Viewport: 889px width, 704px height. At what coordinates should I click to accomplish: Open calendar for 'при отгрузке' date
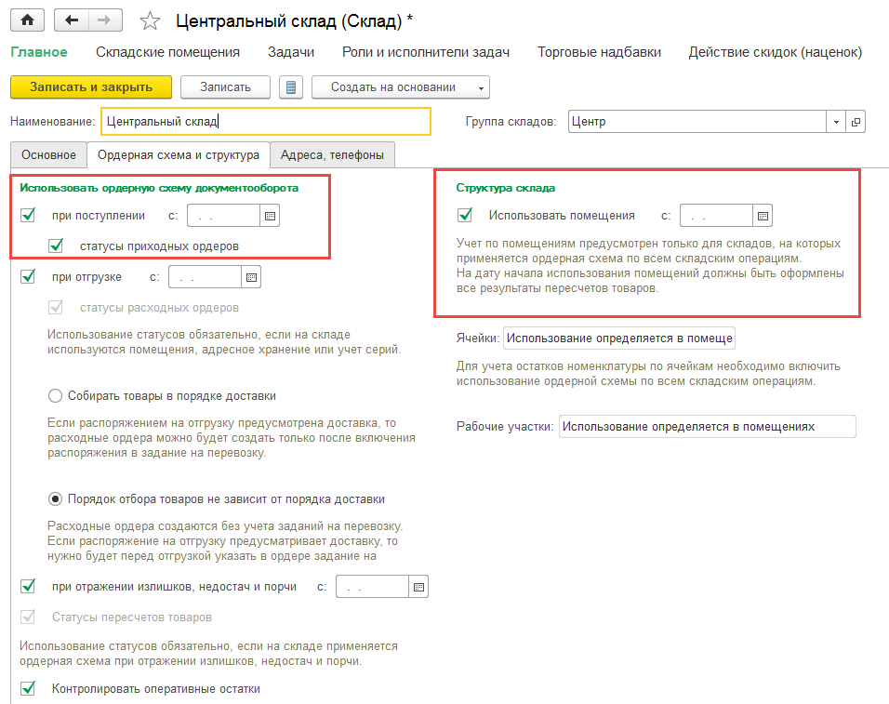tap(251, 277)
